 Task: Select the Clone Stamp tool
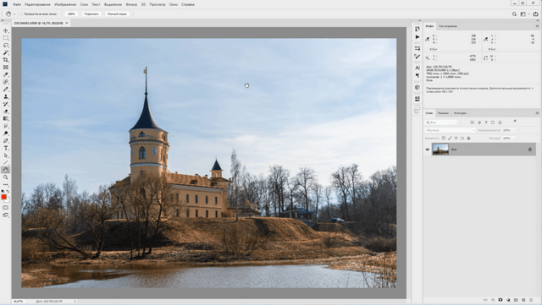6,96
